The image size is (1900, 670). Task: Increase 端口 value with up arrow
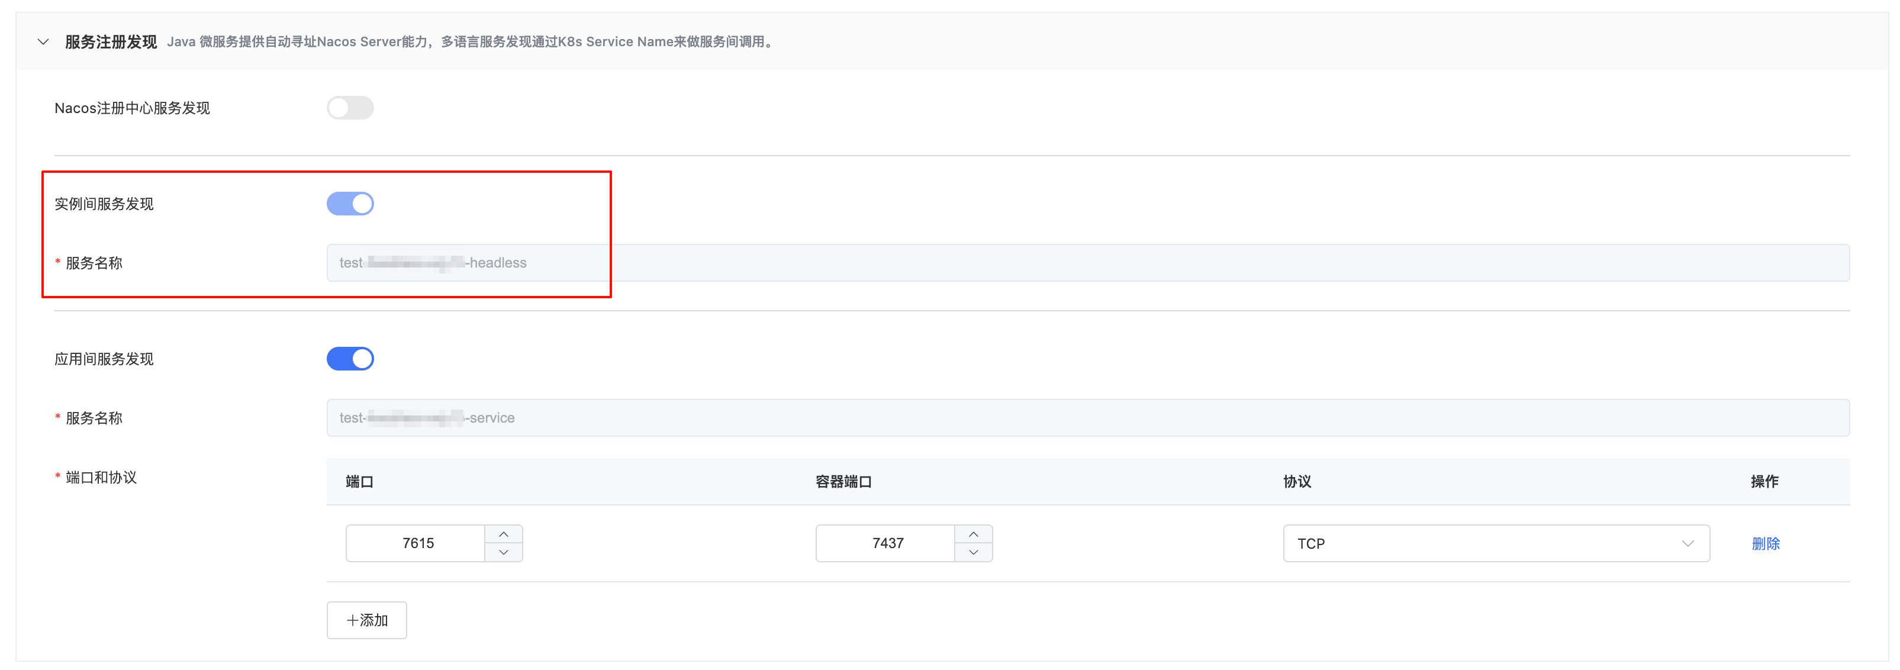(x=504, y=534)
